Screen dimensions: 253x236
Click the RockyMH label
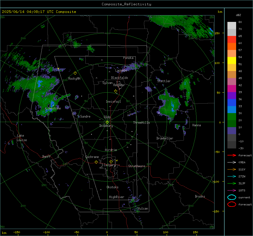click(74, 79)
